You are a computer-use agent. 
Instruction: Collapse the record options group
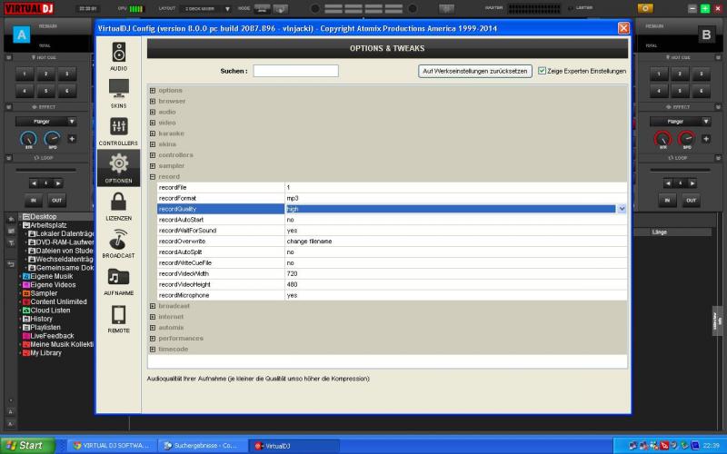[x=153, y=177]
